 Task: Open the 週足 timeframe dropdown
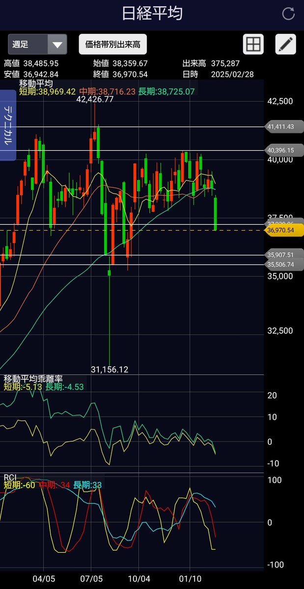37,44
